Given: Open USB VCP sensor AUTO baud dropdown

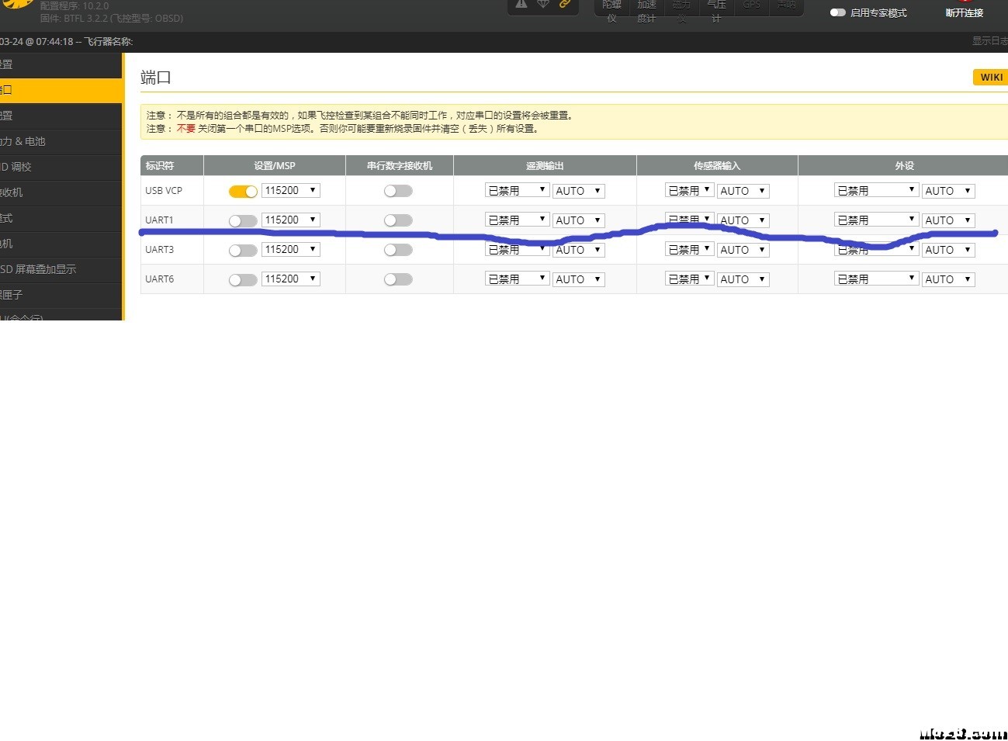Looking at the screenshot, I should pyautogui.click(x=743, y=191).
